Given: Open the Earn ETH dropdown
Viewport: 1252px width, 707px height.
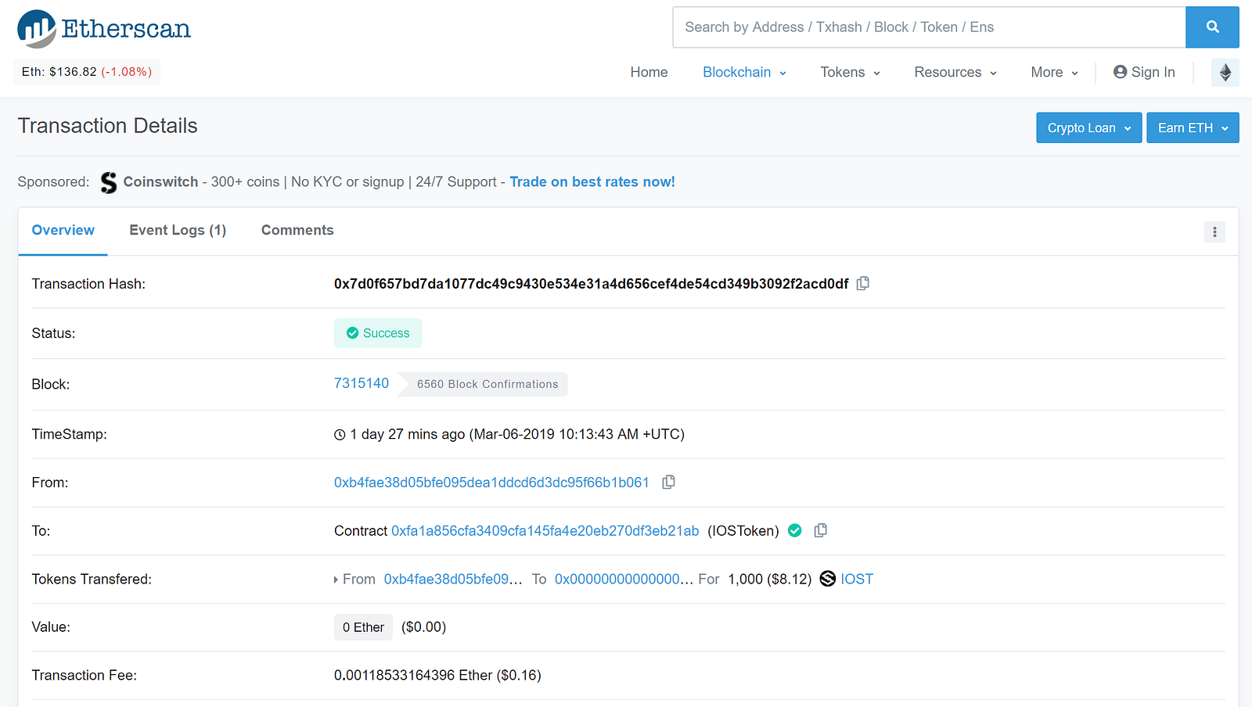Looking at the screenshot, I should coord(1193,127).
